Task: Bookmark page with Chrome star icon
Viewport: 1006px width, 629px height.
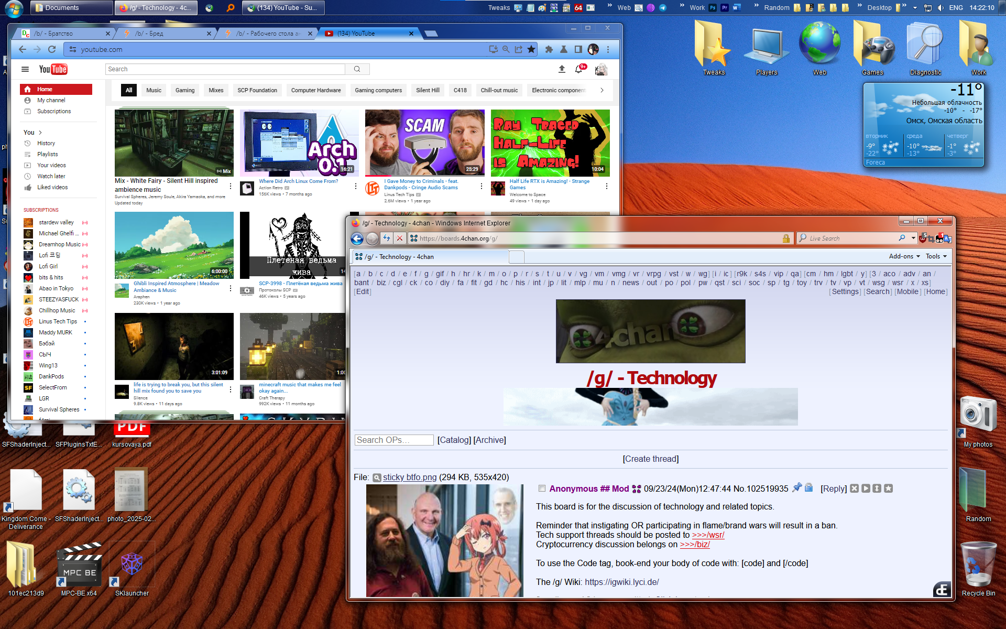Action: tap(531, 49)
